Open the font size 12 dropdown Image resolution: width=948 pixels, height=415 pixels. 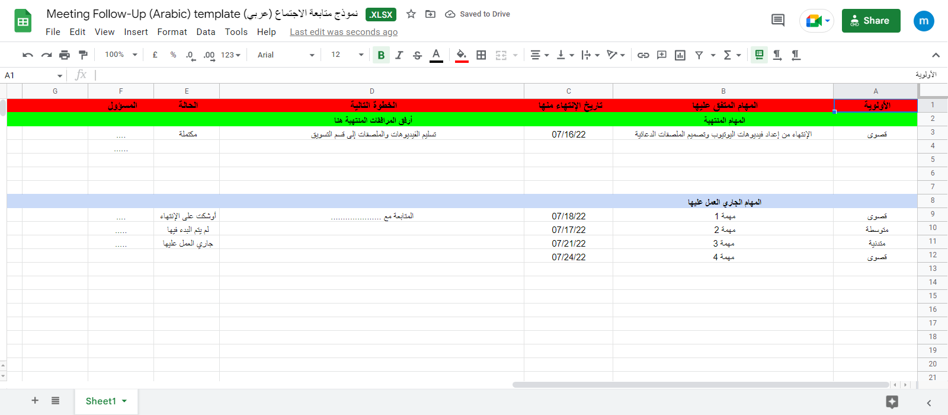pos(347,55)
